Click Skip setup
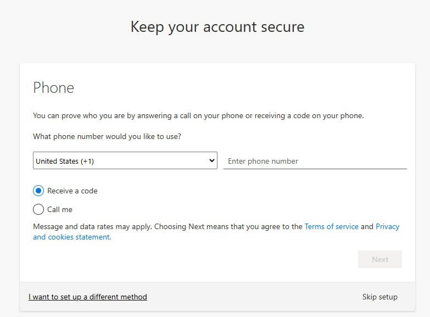The height and width of the screenshot is (317, 430). click(x=379, y=297)
